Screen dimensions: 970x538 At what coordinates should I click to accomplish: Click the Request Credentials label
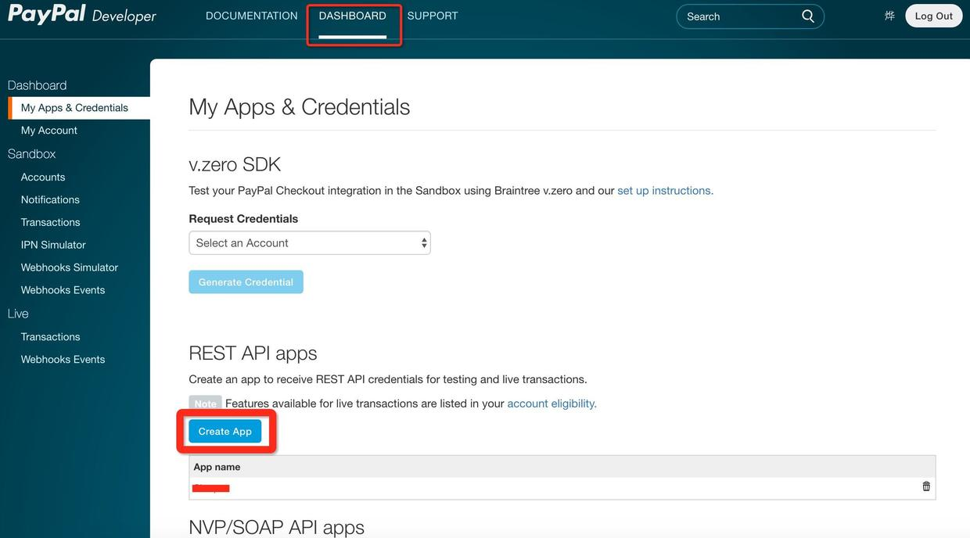[x=243, y=219]
